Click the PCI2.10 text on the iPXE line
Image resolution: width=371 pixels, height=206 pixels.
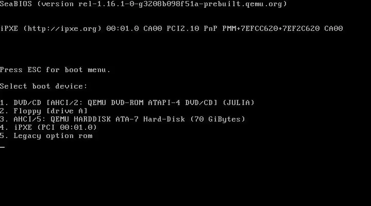tap(183, 29)
